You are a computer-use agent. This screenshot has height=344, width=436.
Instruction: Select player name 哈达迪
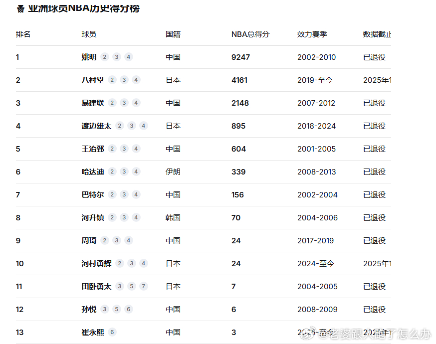[x=93, y=172]
